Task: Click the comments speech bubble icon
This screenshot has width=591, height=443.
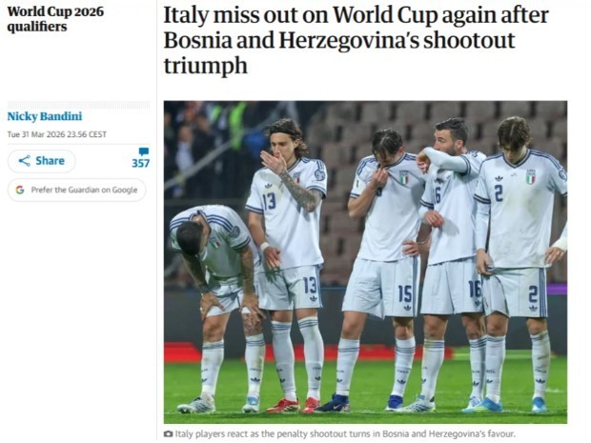Action: pos(144,151)
